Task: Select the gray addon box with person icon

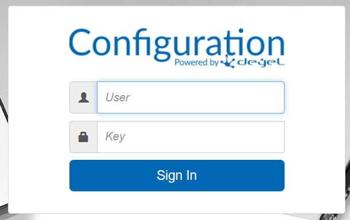Action: [83, 97]
